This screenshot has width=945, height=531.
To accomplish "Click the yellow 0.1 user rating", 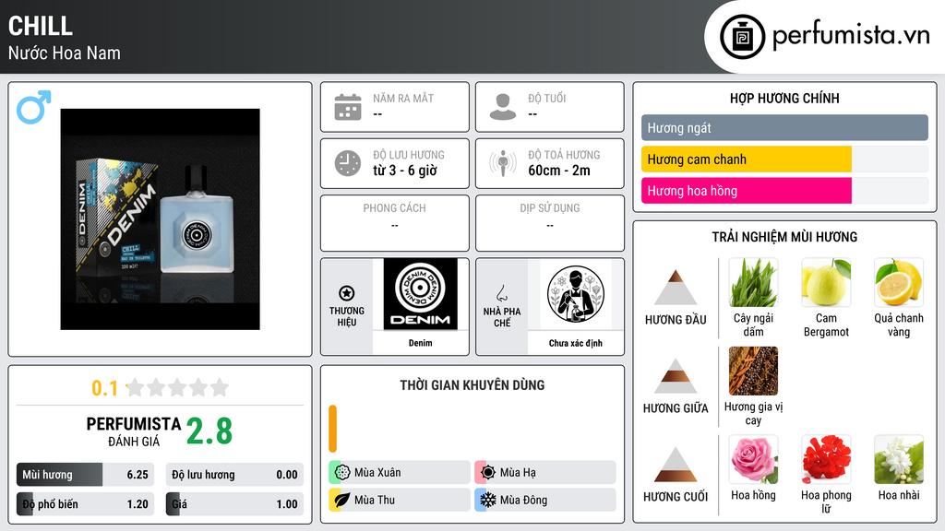I will [x=104, y=388].
